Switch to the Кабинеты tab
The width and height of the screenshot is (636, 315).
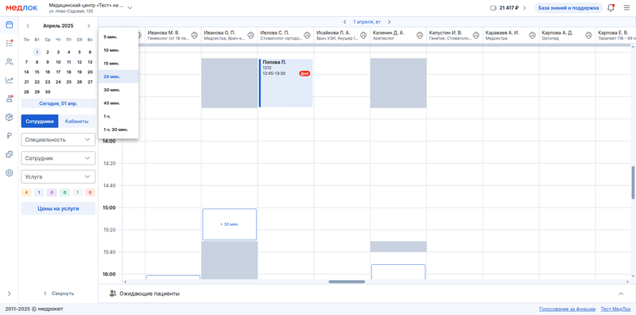point(76,122)
